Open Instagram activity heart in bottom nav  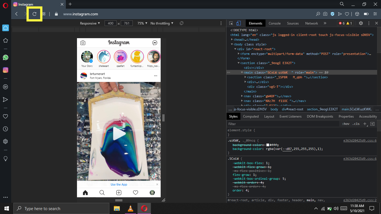(136, 193)
